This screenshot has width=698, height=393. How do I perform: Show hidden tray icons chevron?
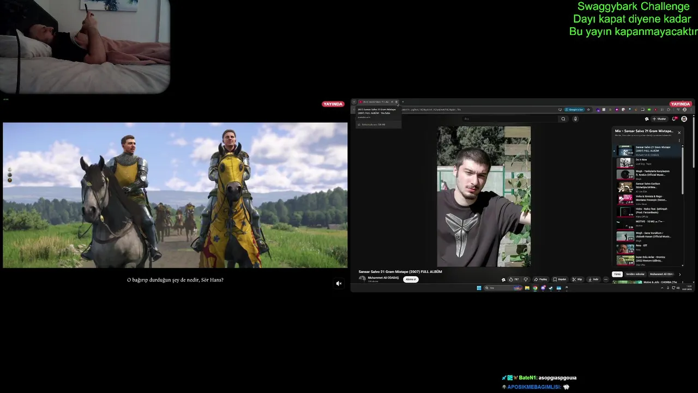point(662,288)
